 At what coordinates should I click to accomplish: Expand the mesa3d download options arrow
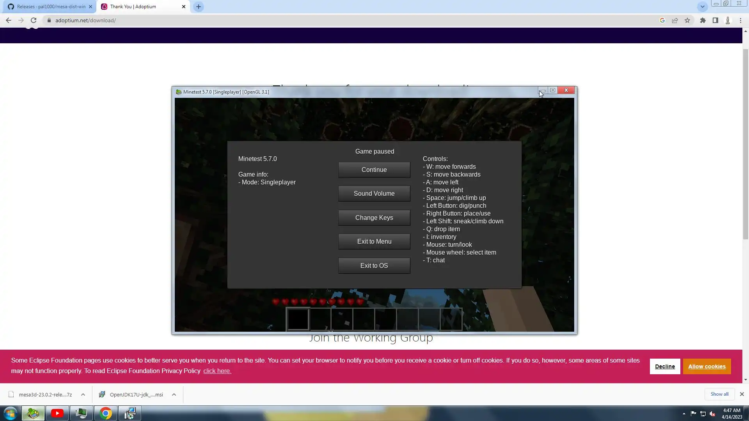pyautogui.click(x=83, y=394)
